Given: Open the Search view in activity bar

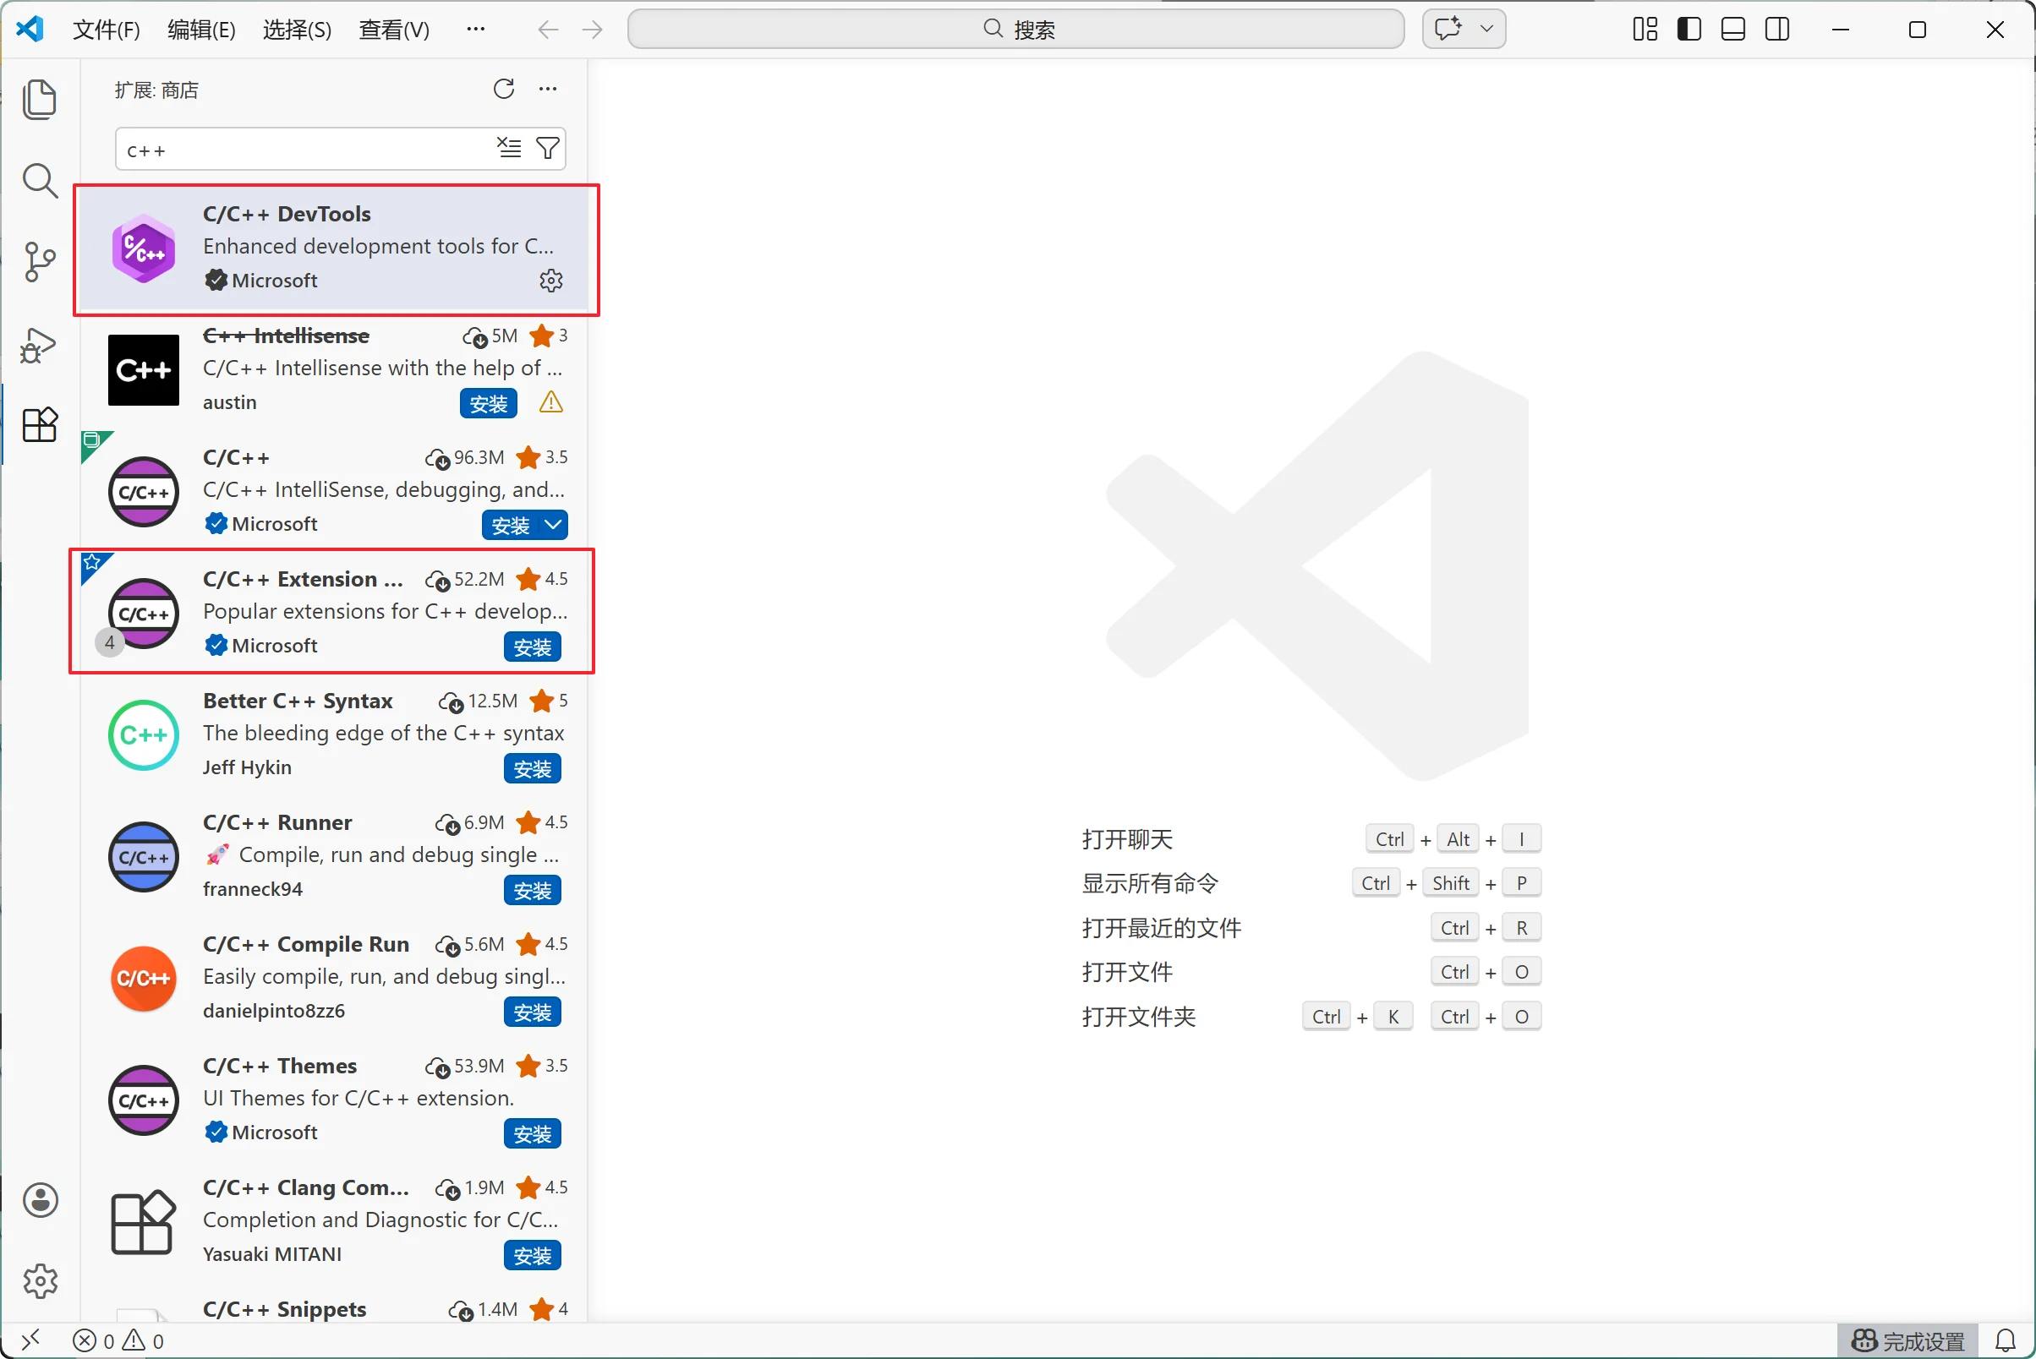Looking at the screenshot, I should [x=39, y=180].
